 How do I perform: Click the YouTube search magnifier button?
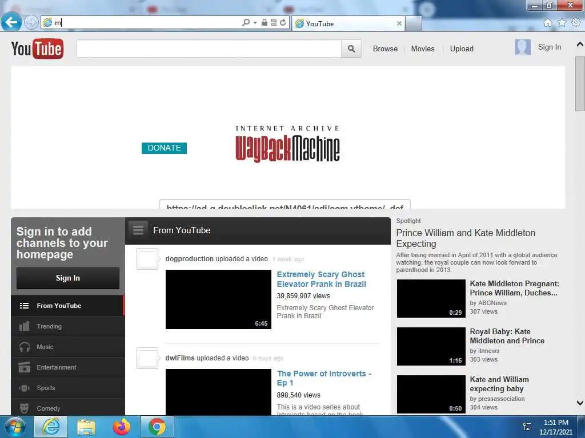click(351, 49)
